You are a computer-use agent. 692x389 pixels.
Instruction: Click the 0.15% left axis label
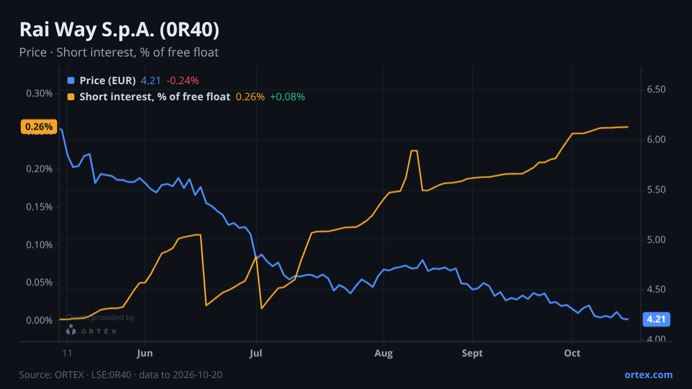(40, 207)
